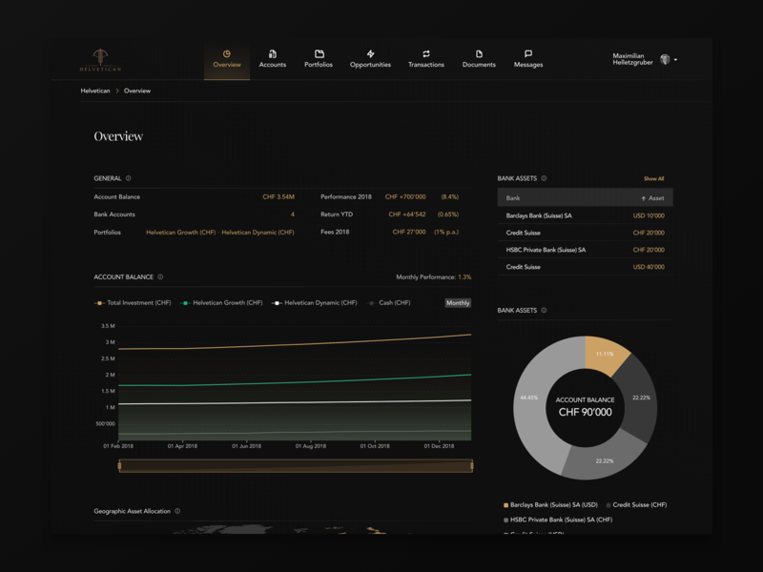This screenshot has height=572, width=763.
Task: Toggle Total Investment (CHF) legend series
Action: 133,303
